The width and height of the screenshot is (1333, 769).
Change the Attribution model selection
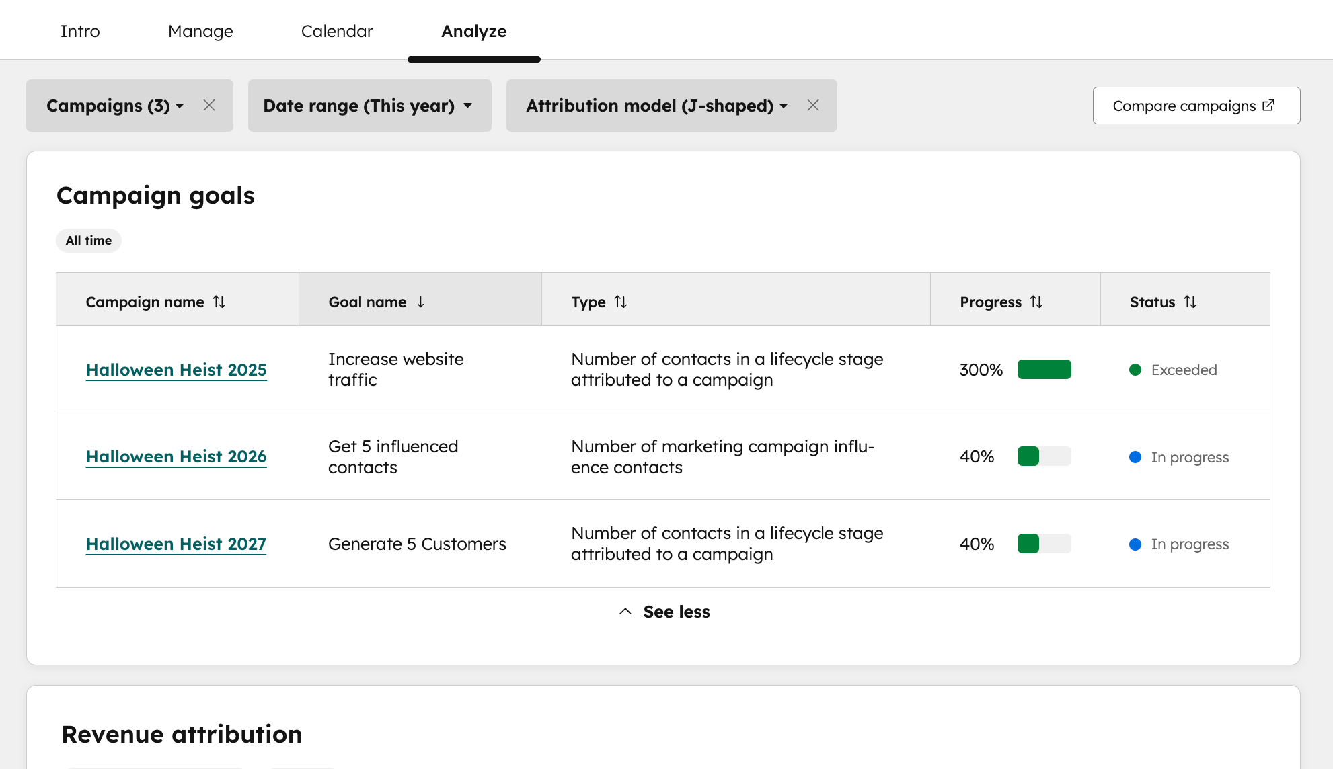(654, 106)
